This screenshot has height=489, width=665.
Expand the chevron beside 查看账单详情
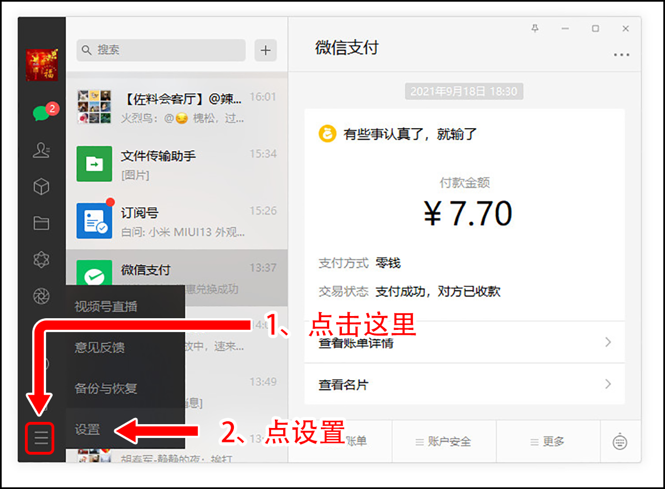click(x=608, y=342)
